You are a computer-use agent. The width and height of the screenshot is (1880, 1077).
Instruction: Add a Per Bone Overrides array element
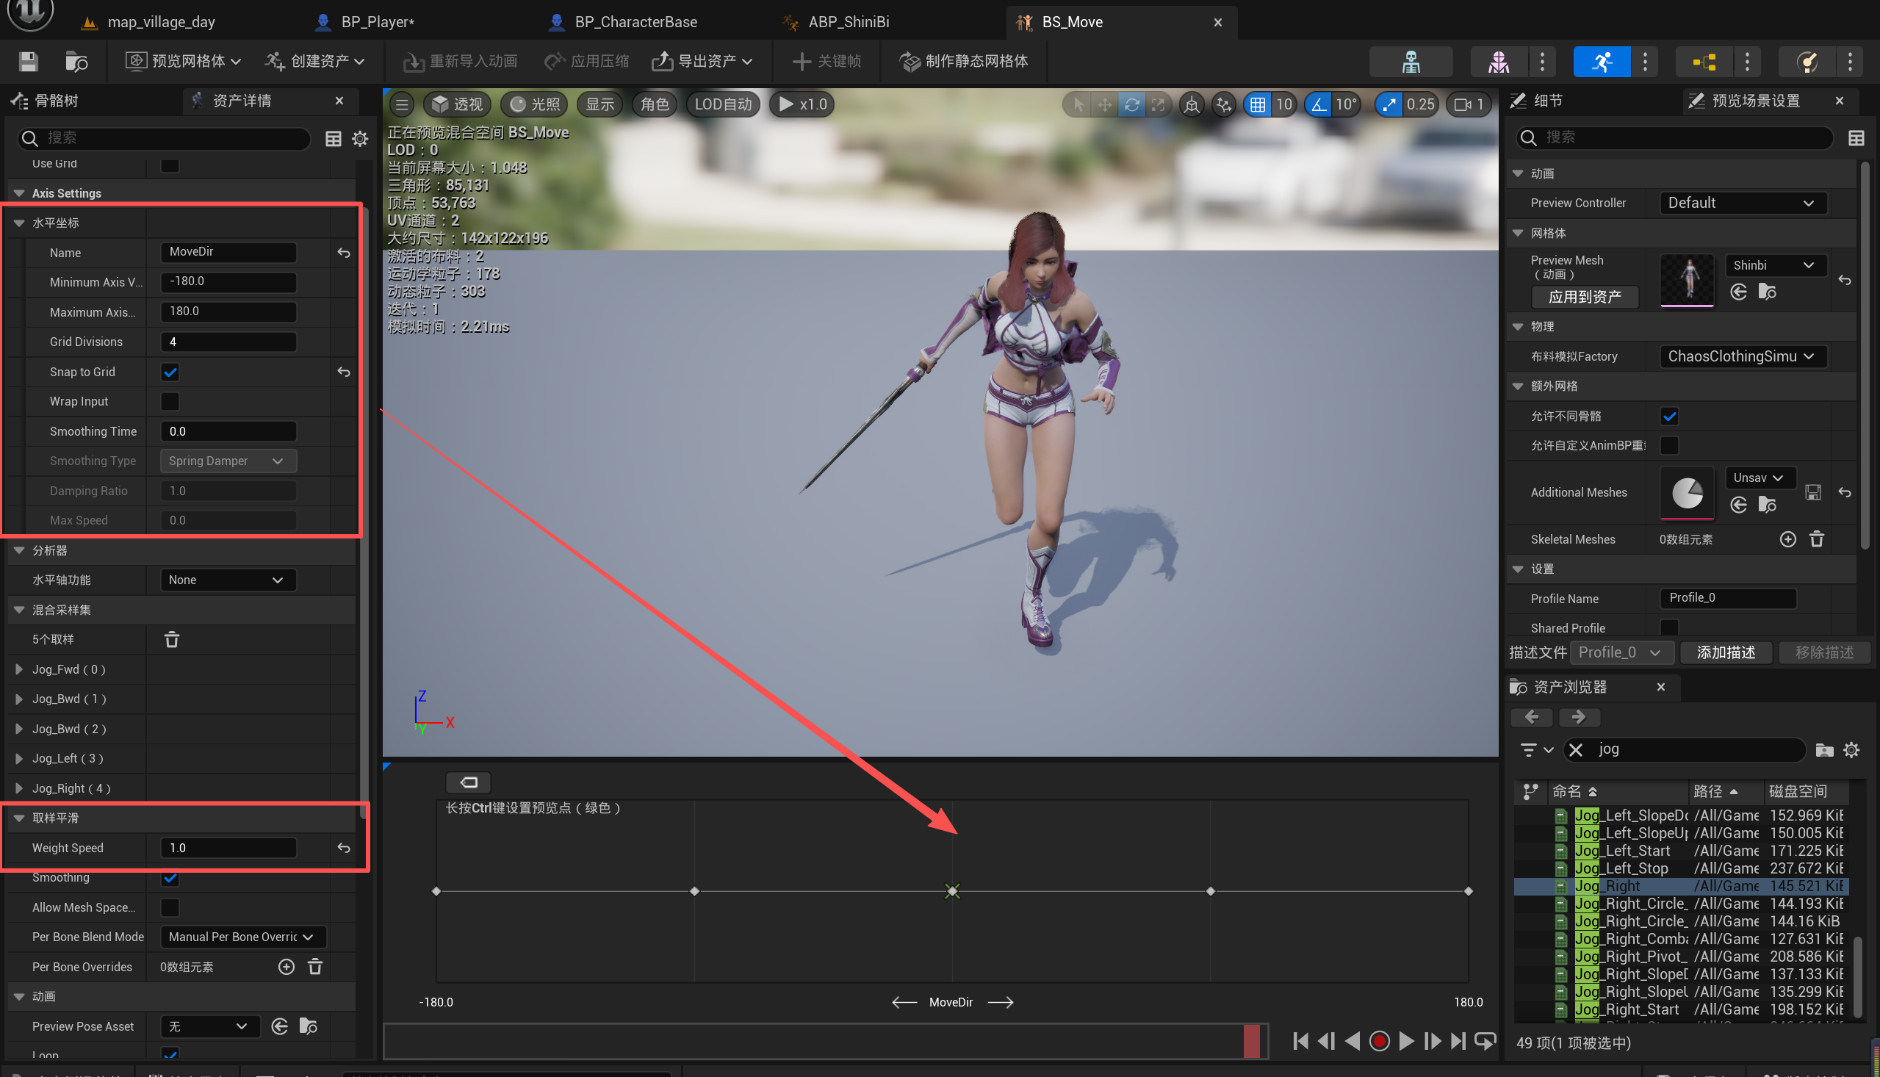click(287, 967)
